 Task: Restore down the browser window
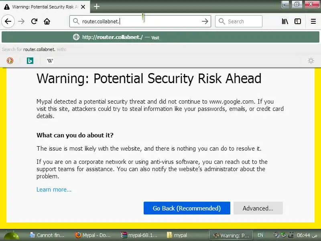297,4
